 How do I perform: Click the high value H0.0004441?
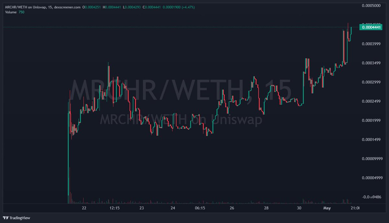(x=112, y=6)
